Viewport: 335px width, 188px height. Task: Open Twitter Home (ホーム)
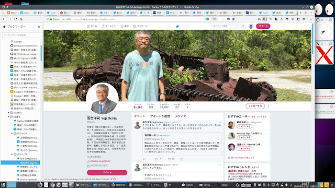pos(92,26)
